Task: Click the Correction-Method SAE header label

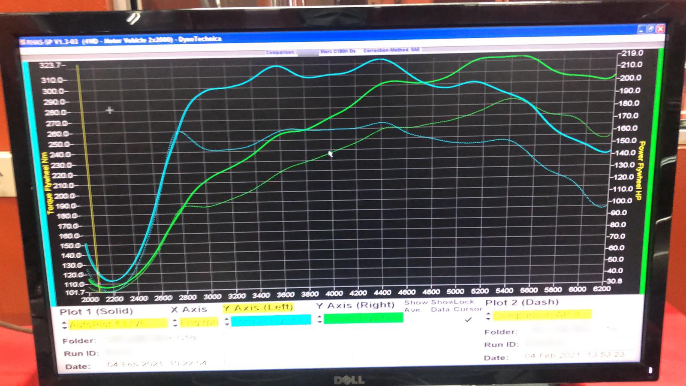Action: 391,50
